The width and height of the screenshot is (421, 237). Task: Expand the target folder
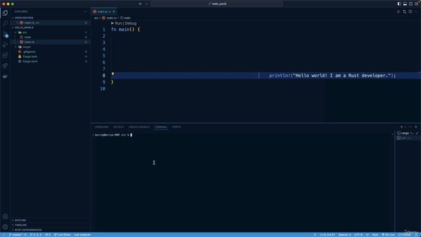(26, 47)
